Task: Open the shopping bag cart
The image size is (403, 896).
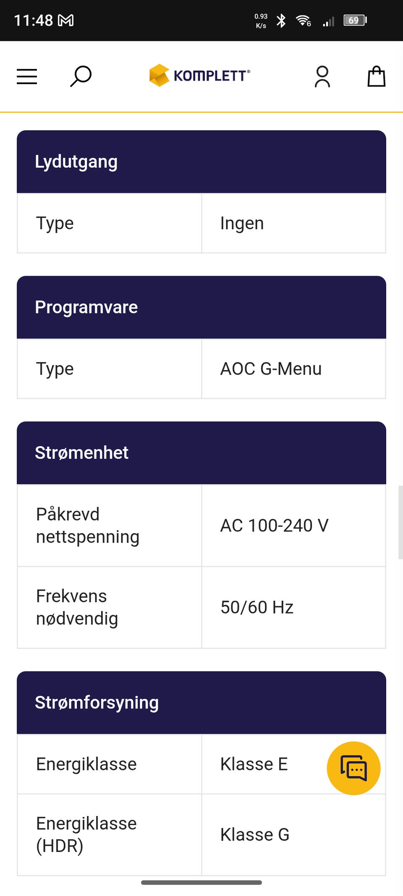Action: tap(376, 76)
